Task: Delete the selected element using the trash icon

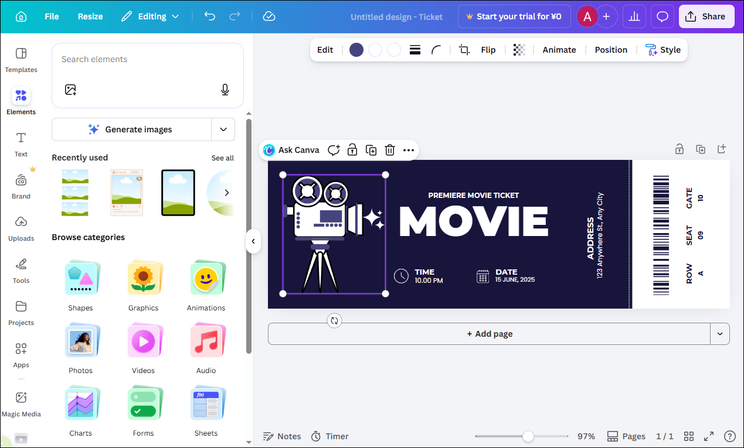Action: pos(390,150)
